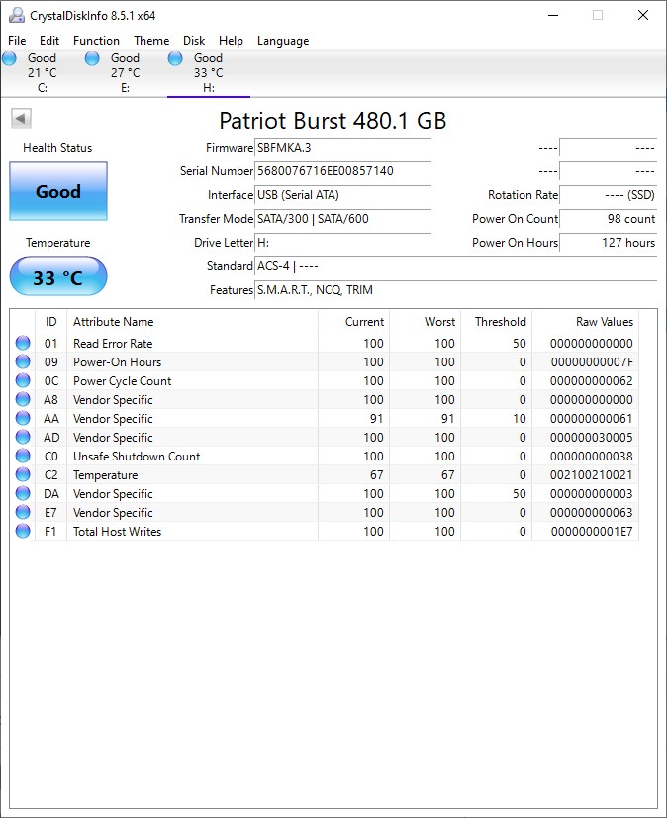The width and height of the screenshot is (667, 818).
Task: Switch to the H: disk tab
Action: coord(208,72)
